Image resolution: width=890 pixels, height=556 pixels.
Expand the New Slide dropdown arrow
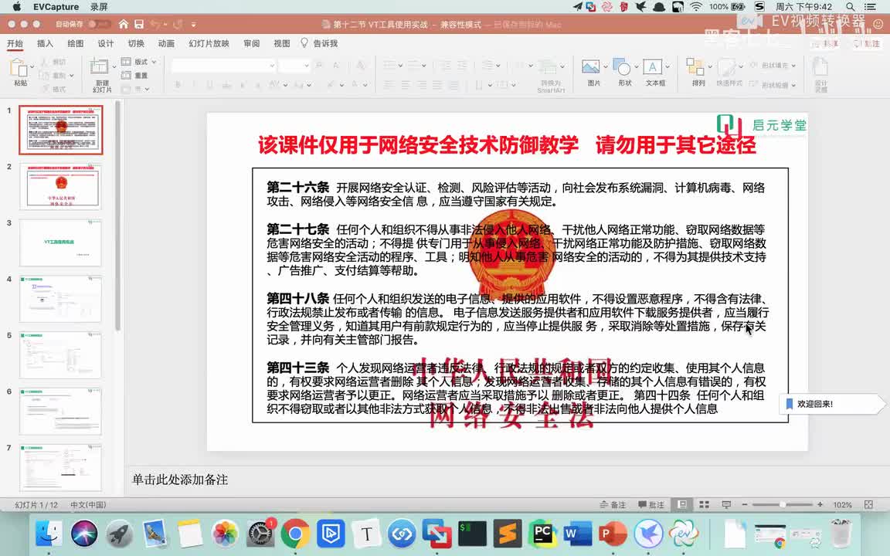(x=114, y=67)
